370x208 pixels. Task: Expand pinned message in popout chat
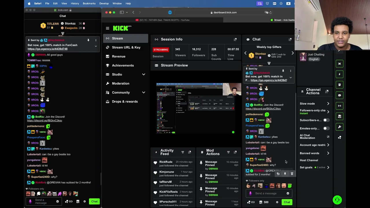pyautogui.click(x=96, y=46)
